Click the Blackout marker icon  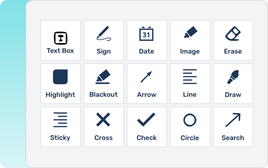point(103,77)
